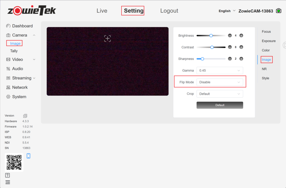Screen dimensions: 286x188
Task: Click the NDI version 5.5.4
Action: (25, 142)
